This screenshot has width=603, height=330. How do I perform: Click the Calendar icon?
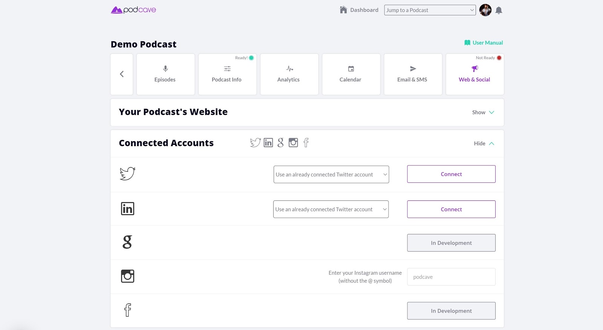tap(351, 69)
